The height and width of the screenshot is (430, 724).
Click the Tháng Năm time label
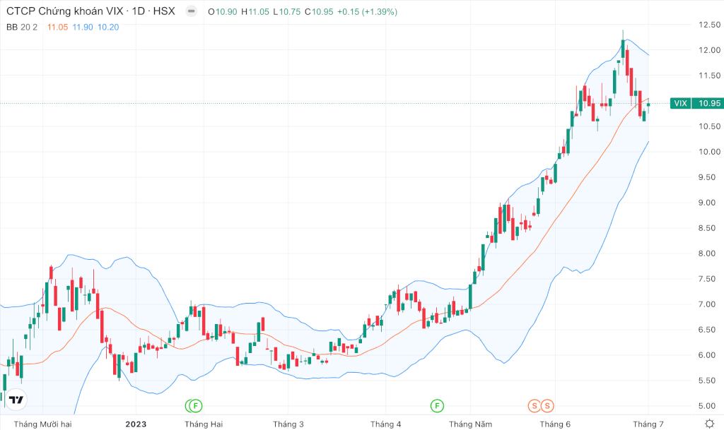tap(470, 424)
